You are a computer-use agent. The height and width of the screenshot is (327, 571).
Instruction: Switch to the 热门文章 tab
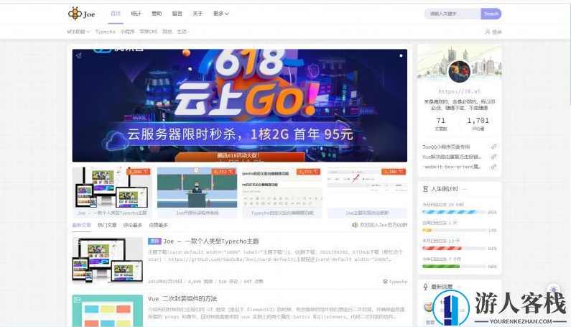[107, 225]
